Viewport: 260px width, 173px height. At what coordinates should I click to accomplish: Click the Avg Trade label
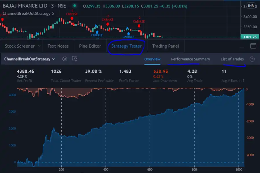195,81
